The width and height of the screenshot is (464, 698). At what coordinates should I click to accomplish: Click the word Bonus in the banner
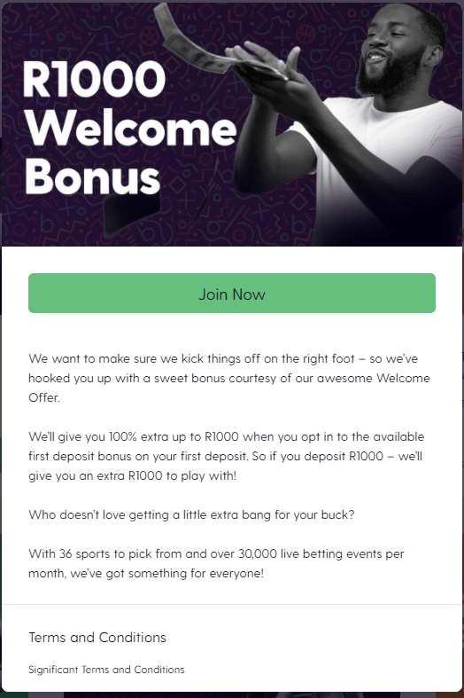point(92,176)
